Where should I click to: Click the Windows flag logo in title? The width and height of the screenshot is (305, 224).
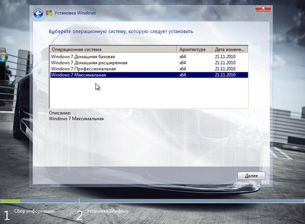click(49, 13)
